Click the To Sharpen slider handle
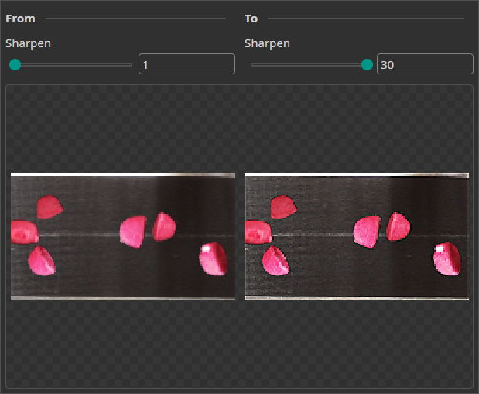 (367, 65)
